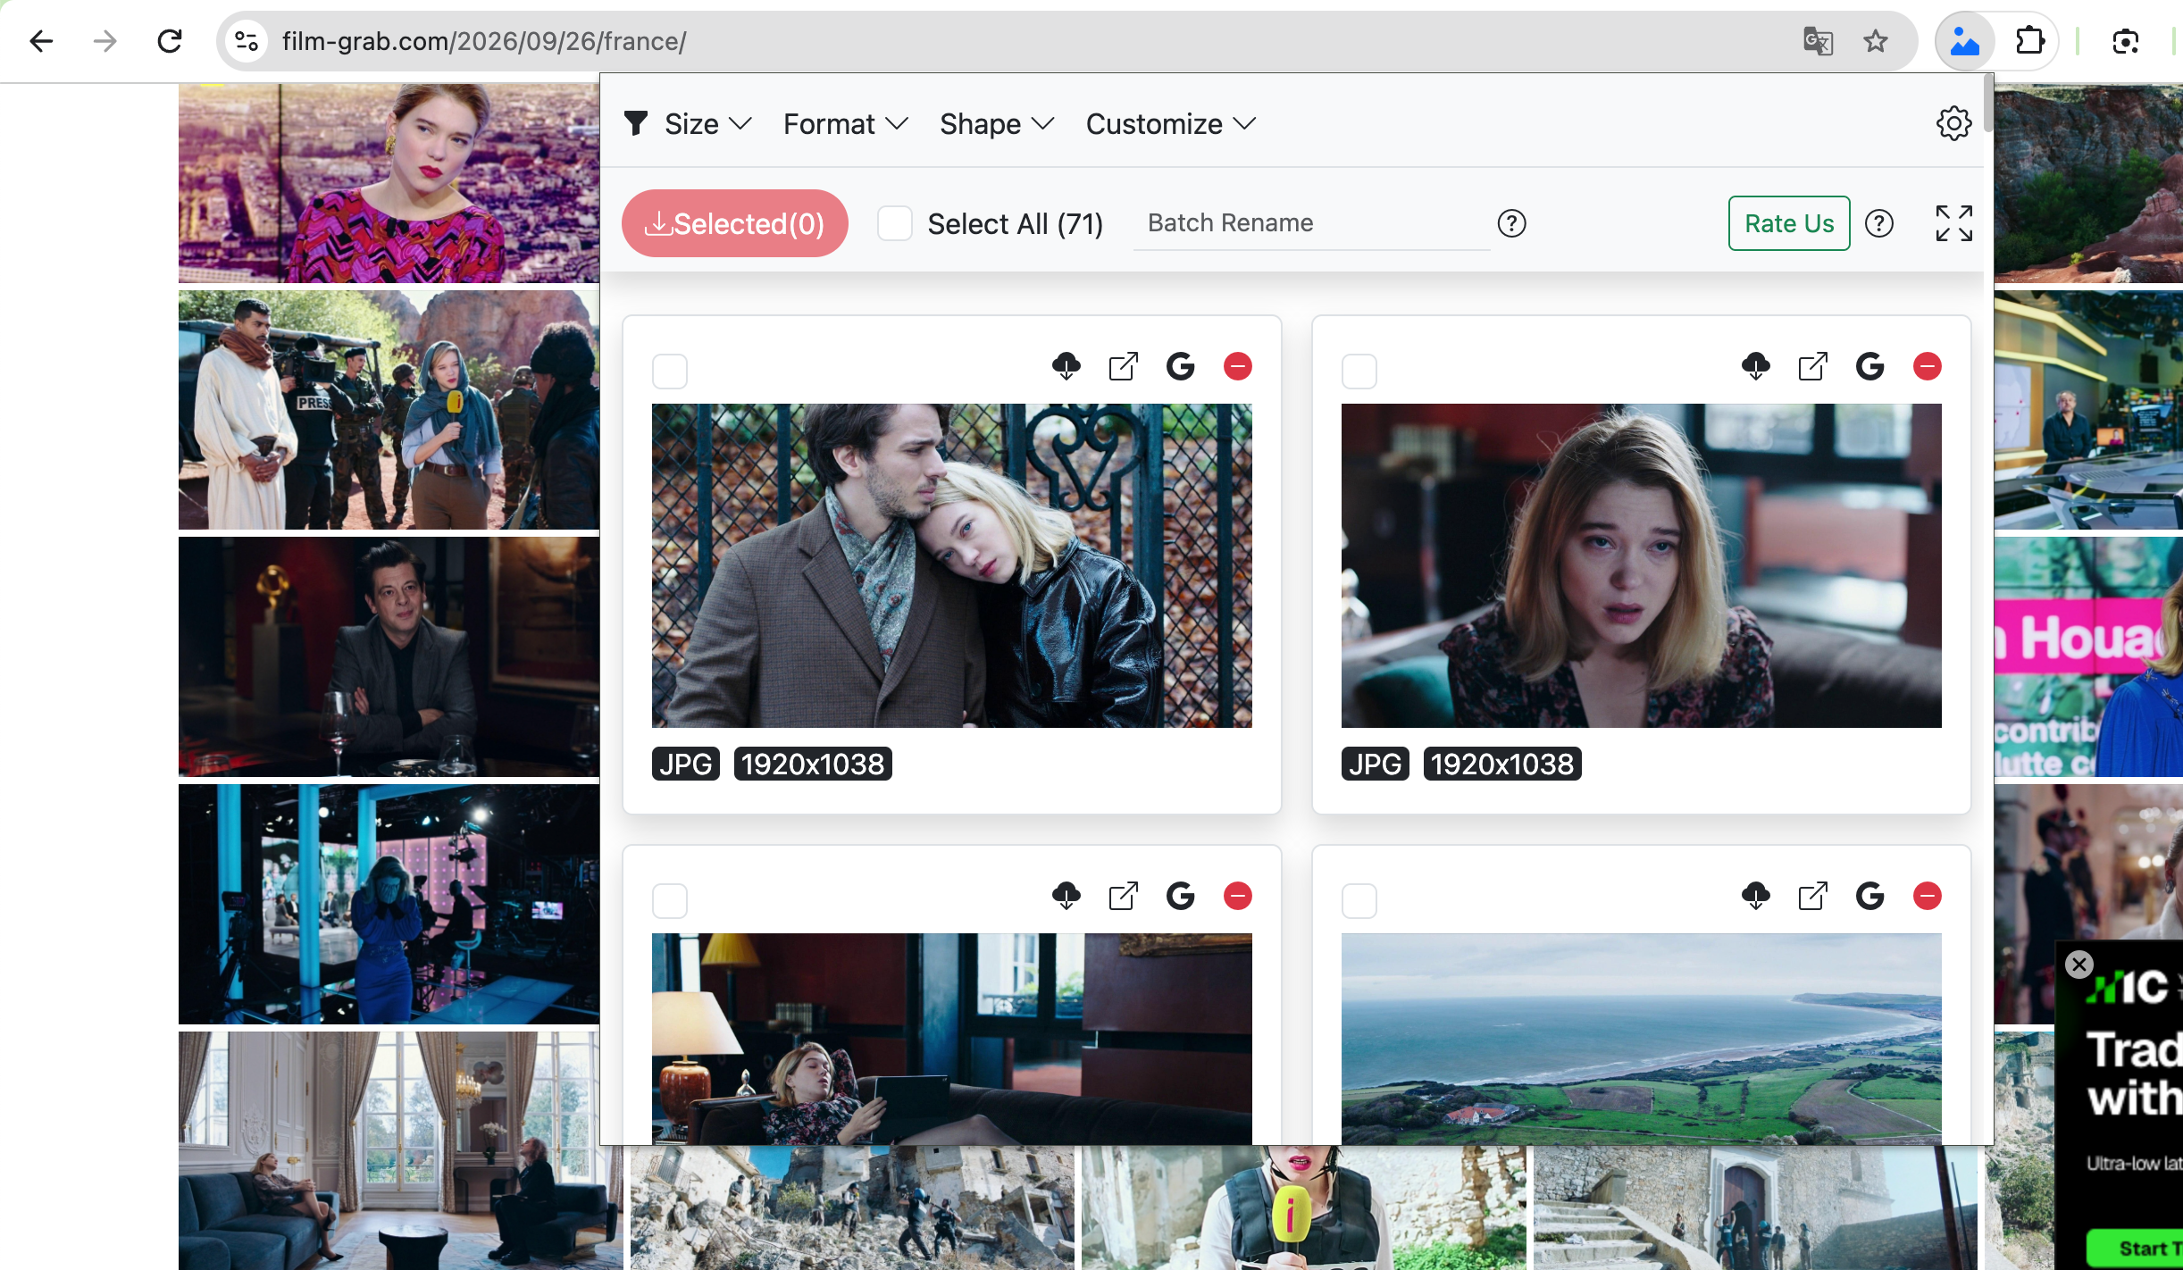Expand the Shape filter dropdown
The width and height of the screenshot is (2183, 1270).
tap(998, 123)
